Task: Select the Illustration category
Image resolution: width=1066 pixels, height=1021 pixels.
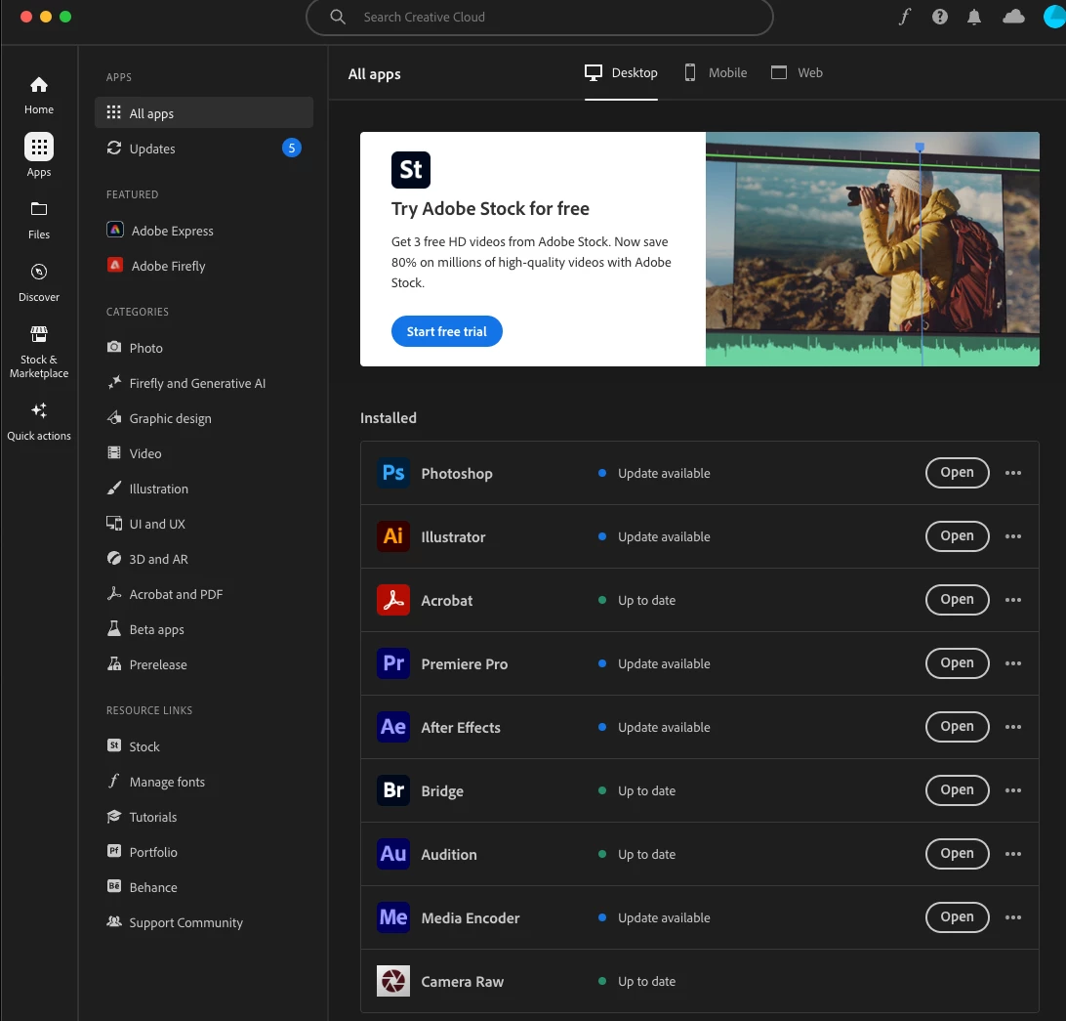Action: click(x=147, y=489)
